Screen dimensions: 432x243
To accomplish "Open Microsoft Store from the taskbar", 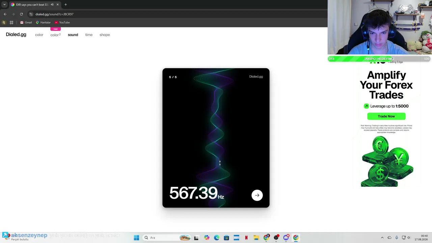I will point(226,238).
